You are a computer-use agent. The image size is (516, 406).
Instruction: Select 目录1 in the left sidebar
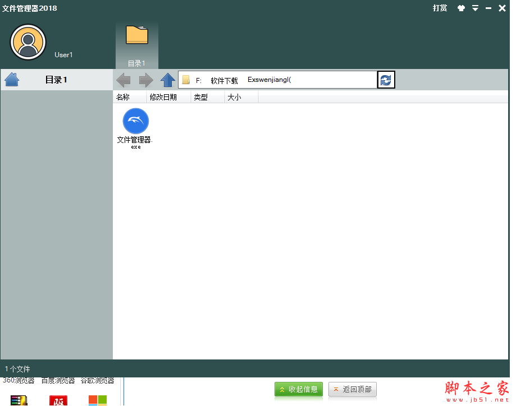tap(56, 80)
